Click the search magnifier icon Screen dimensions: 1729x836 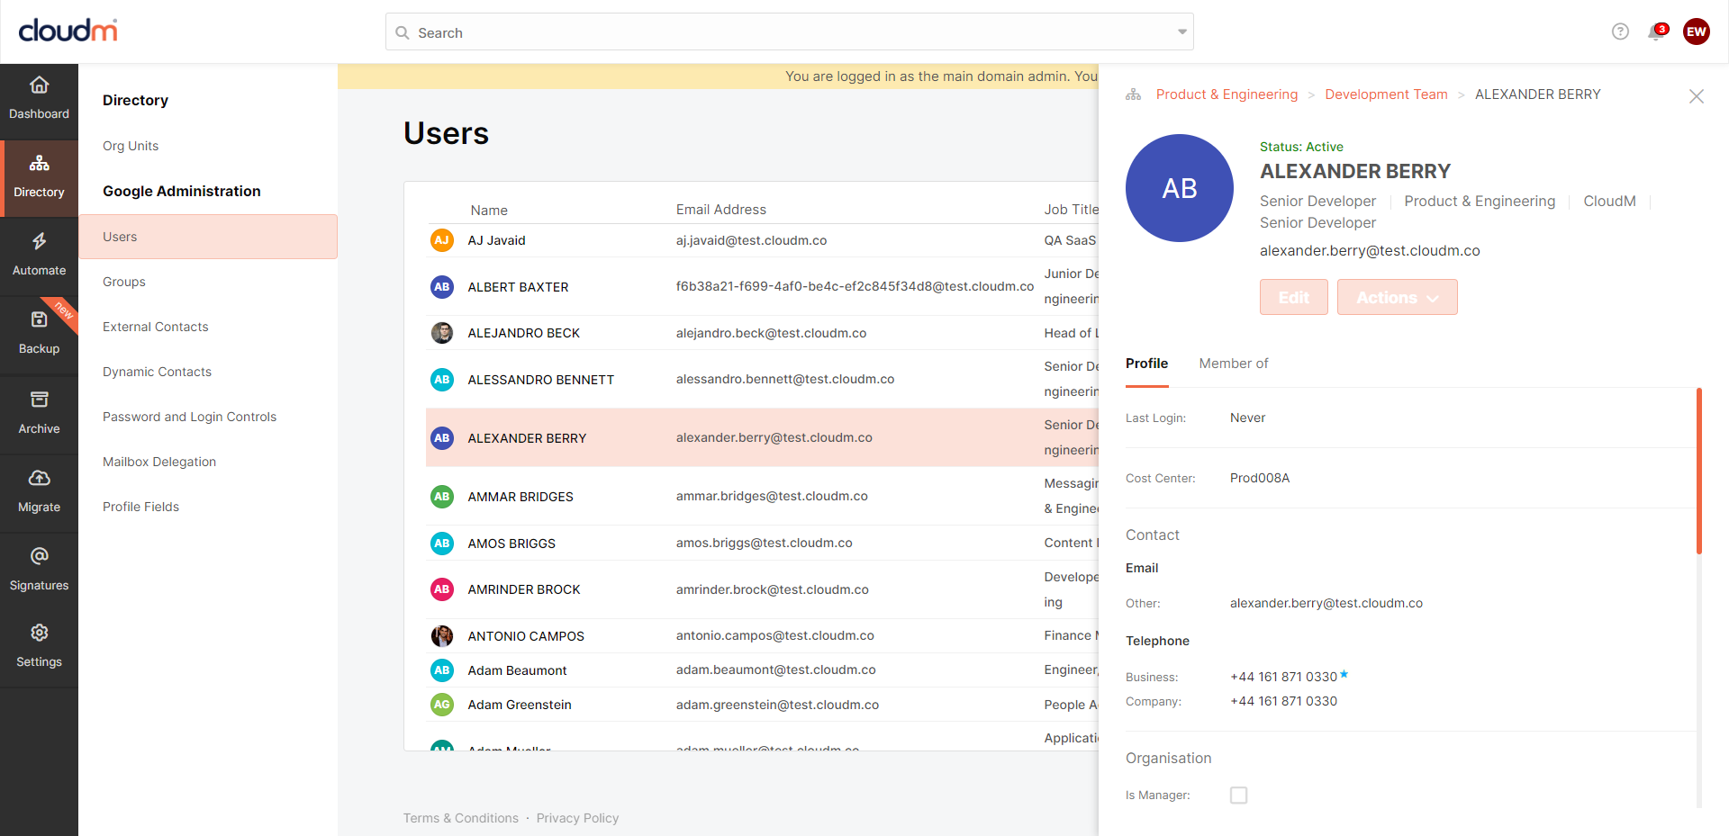(x=403, y=32)
